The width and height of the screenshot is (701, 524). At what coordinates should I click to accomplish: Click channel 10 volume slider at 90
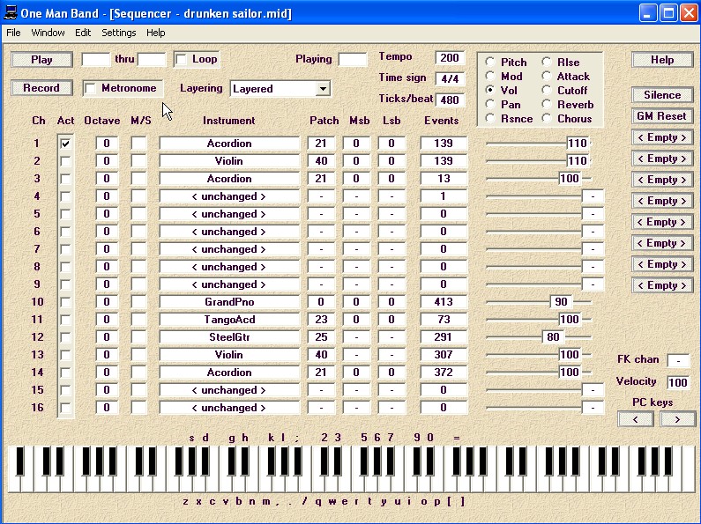(562, 302)
